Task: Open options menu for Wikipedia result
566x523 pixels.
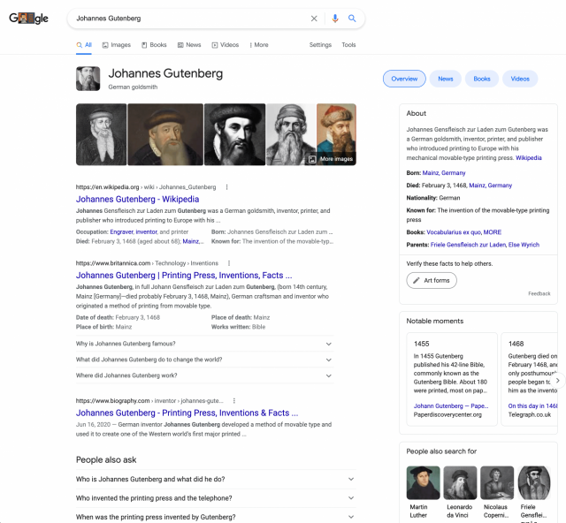Action: click(x=227, y=187)
